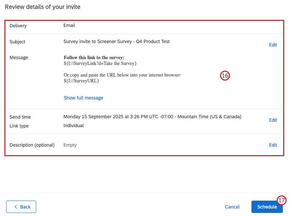Click the red circled 16 marker
This screenshot has width=290, height=216.
click(x=225, y=76)
